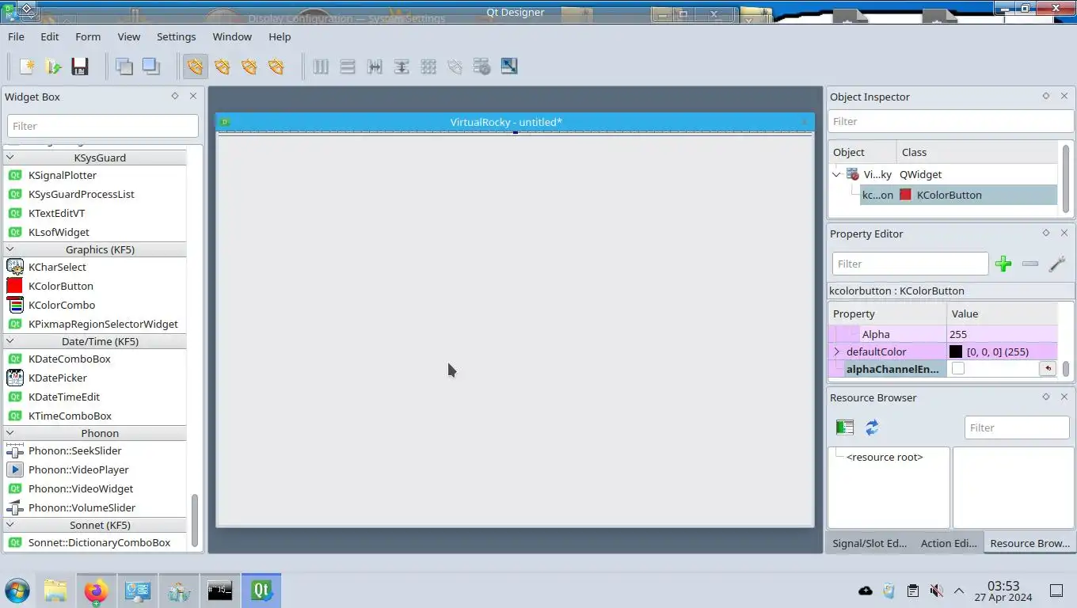The height and width of the screenshot is (608, 1077).
Task: Click the Adjust Size toolbar icon
Action: pos(509,66)
